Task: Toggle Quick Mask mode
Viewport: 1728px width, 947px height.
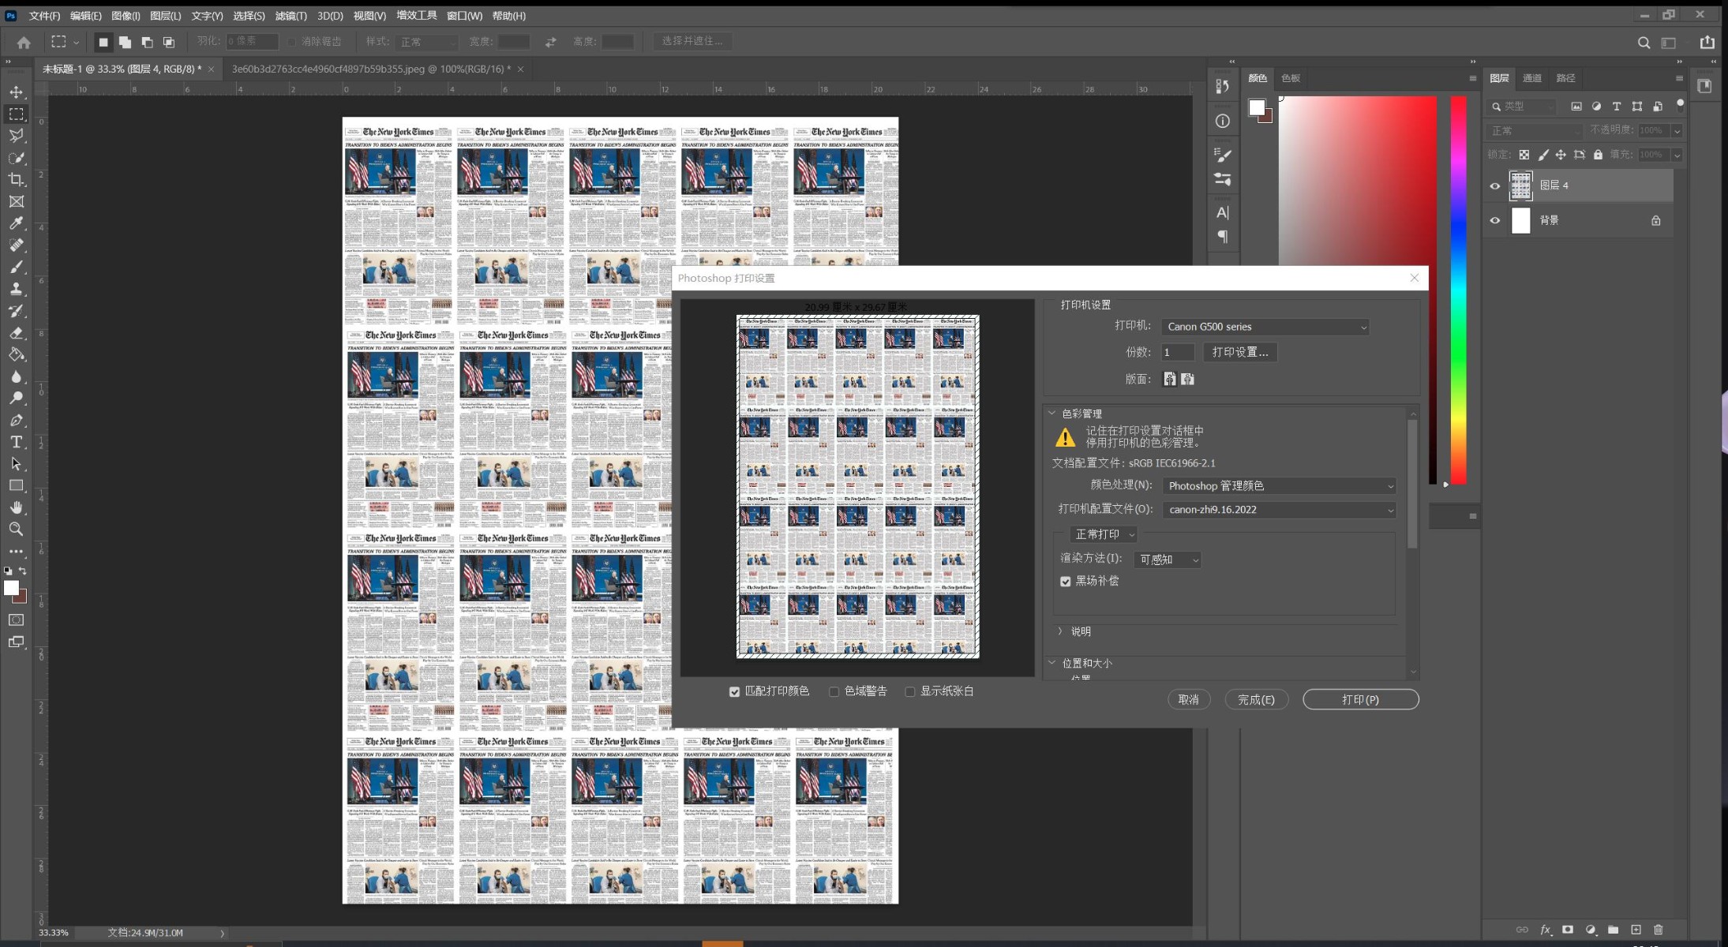Action: pyautogui.click(x=16, y=620)
